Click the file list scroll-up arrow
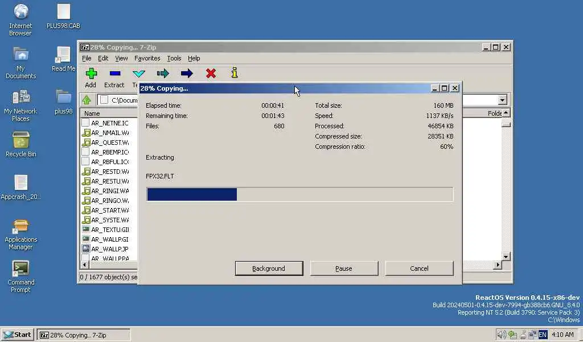The height and width of the screenshot is (342, 583). point(506,112)
